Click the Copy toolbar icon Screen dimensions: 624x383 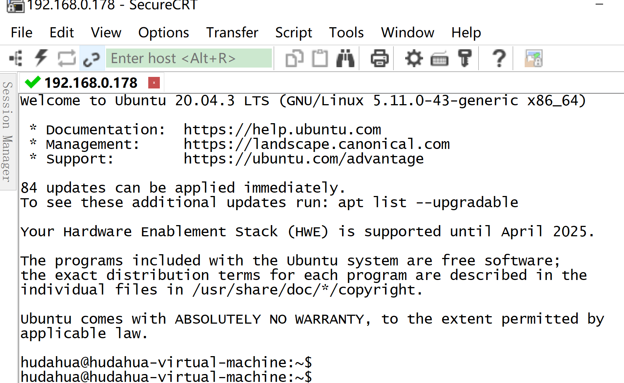coord(294,59)
